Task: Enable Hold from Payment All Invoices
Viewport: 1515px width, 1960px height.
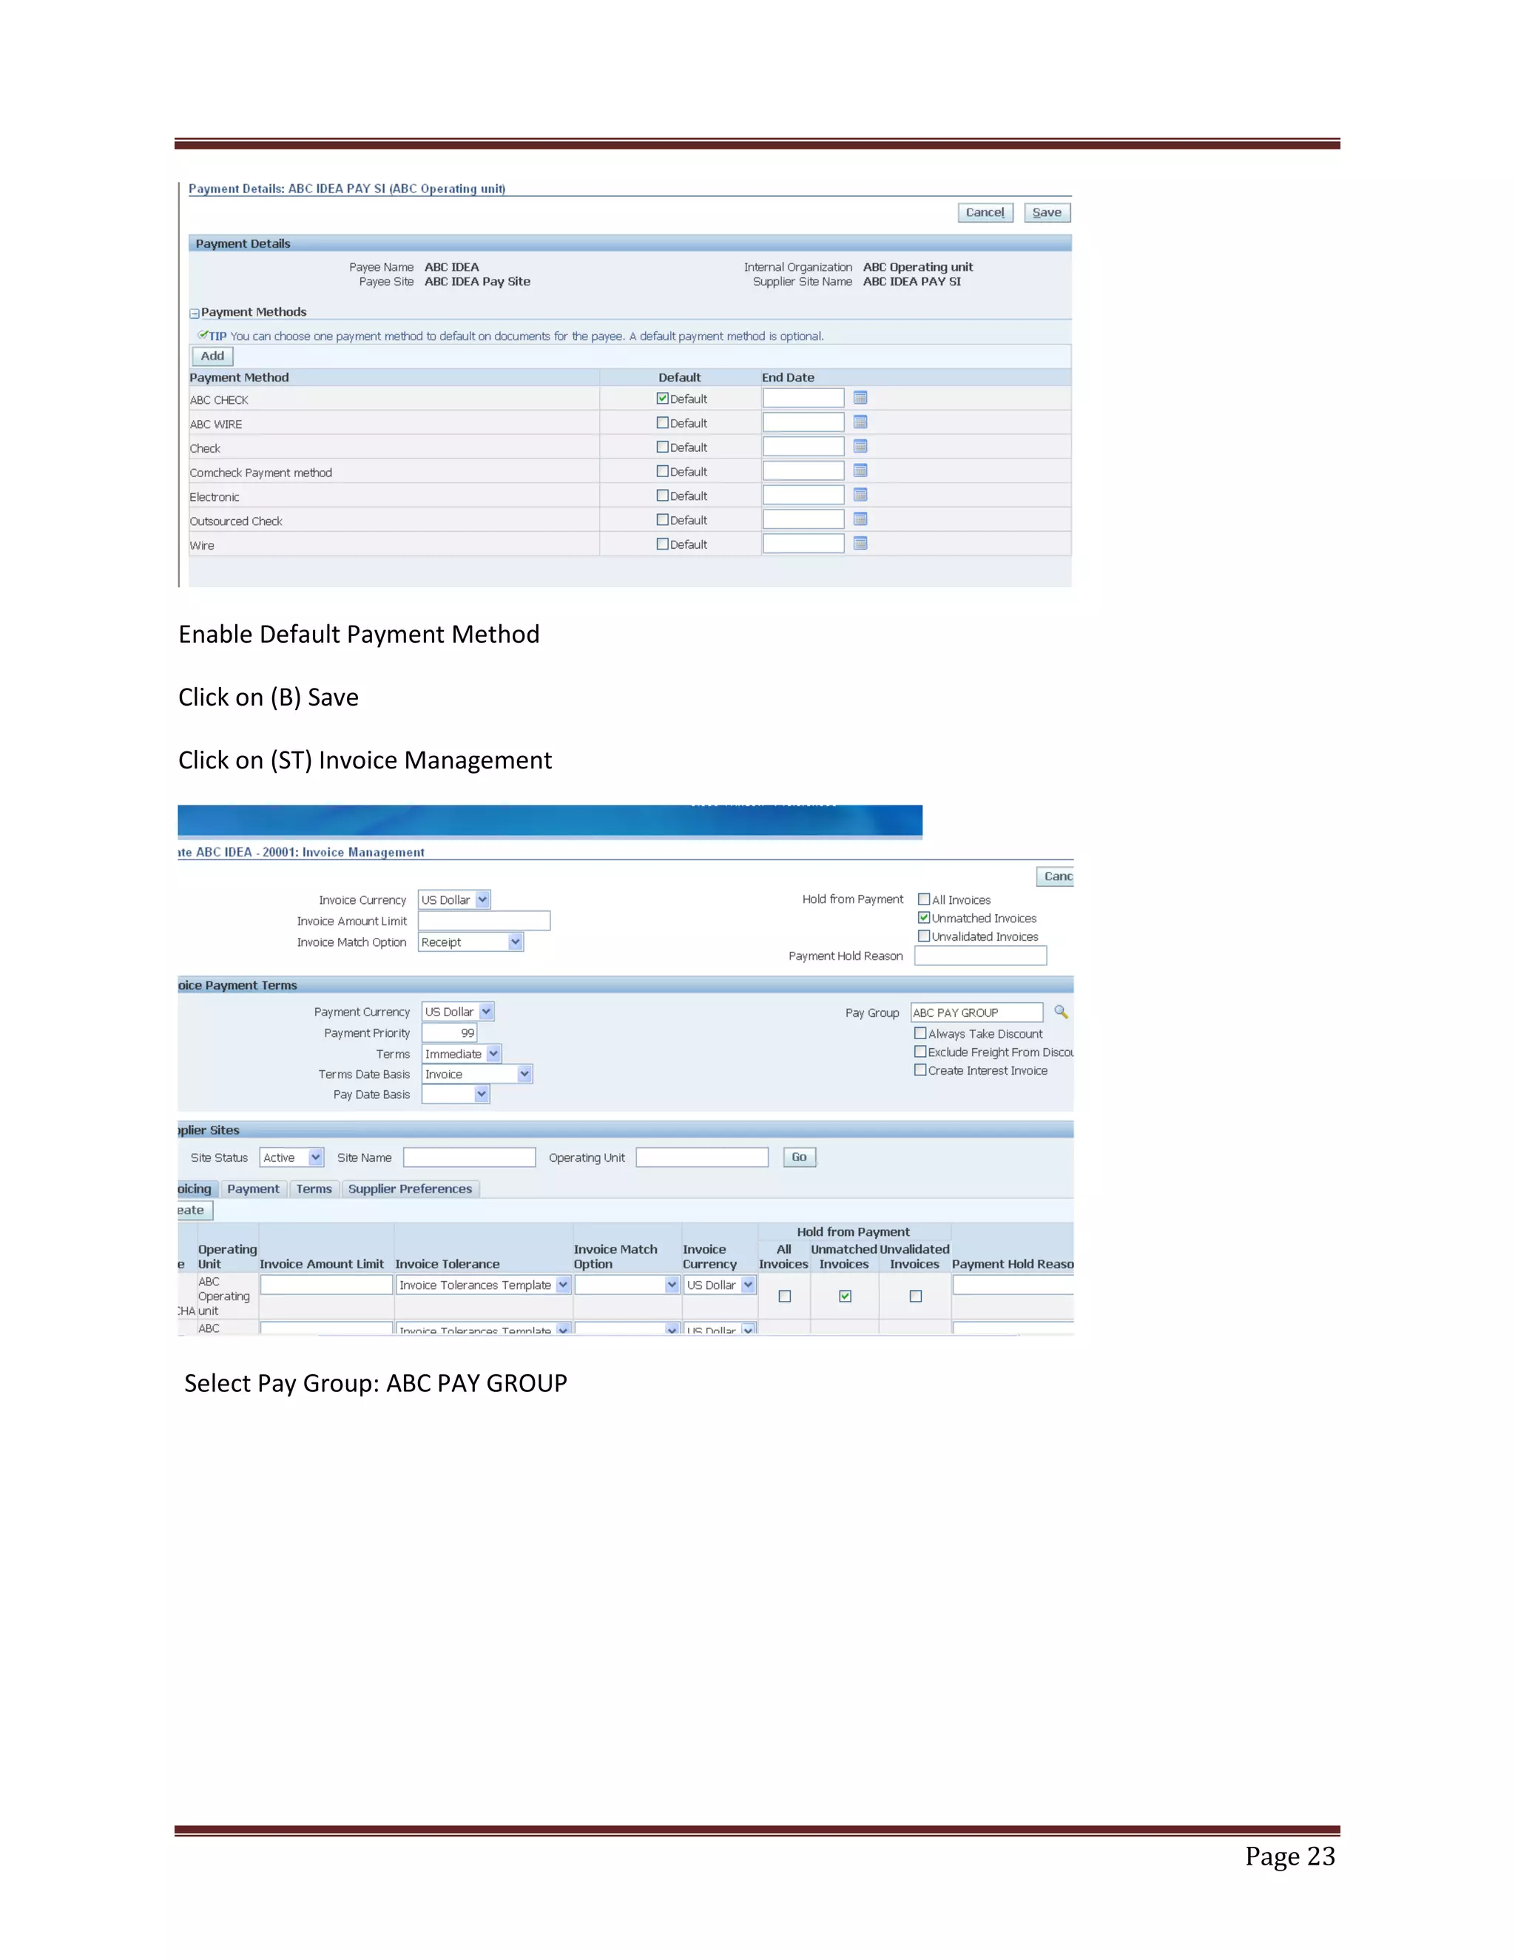Action: pyautogui.click(x=923, y=899)
